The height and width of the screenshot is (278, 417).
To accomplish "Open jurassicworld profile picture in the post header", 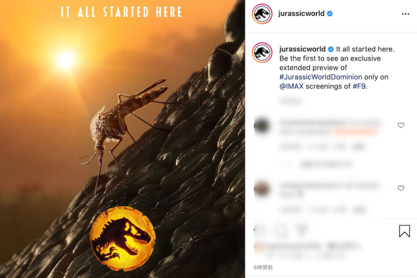I will 262,14.
